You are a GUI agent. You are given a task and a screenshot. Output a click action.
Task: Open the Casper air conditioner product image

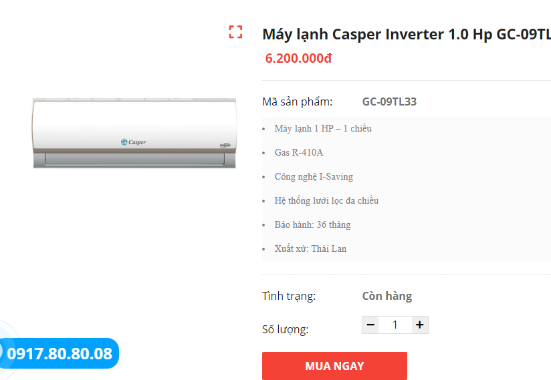[x=134, y=132]
